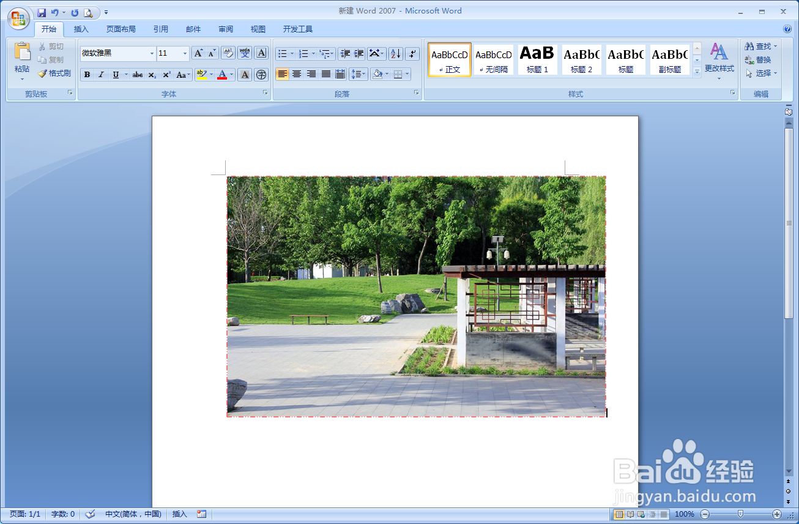
Task: Open the Font dialog launcher
Action: tap(266, 93)
